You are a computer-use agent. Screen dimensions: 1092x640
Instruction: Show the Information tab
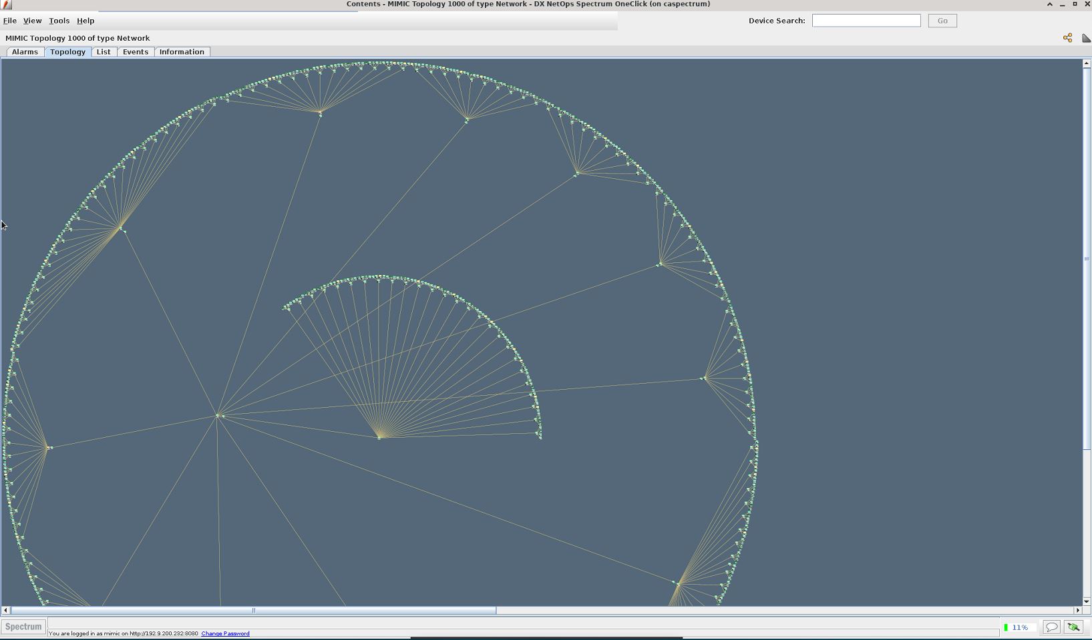pyautogui.click(x=182, y=51)
